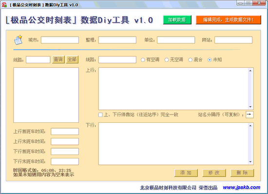
Task: Click down arrow of 下行 scrollbar
Action: (250, 162)
